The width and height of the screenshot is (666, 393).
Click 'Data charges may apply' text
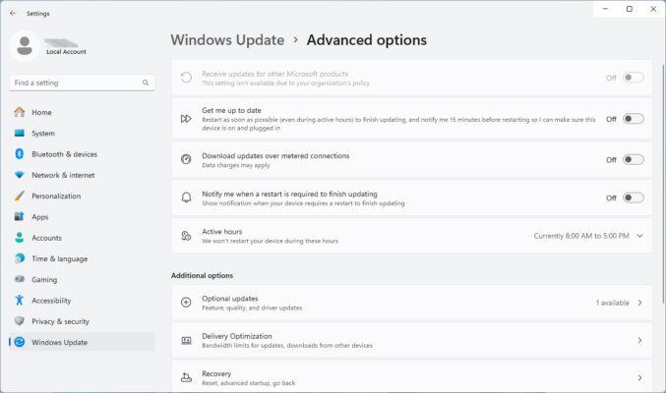pyautogui.click(x=236, y=165)
